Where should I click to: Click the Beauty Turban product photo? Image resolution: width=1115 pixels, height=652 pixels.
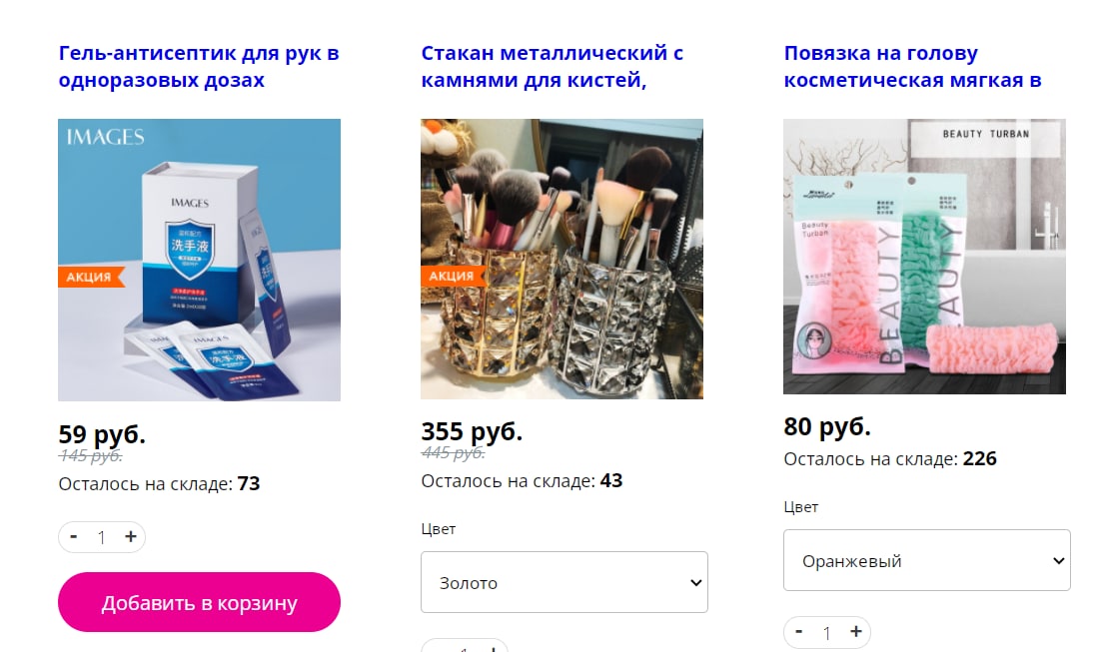(x=924, y=256)
